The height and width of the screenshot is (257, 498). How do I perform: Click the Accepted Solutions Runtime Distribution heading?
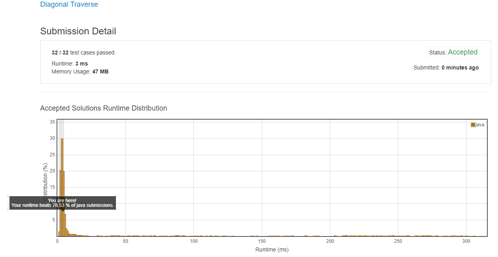[104, 108]
